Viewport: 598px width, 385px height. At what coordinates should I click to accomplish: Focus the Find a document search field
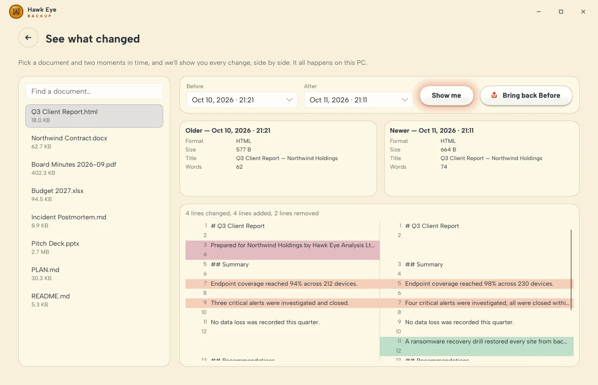[94, 92]
